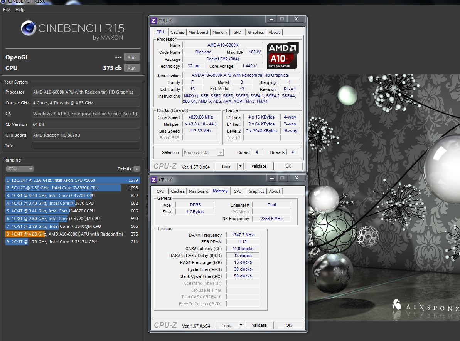Select Caches tab in bottom CPU-Z window

(178, 191)
